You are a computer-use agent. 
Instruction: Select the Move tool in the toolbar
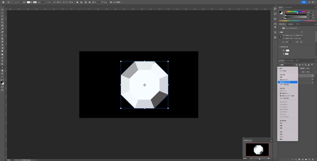[2, 9]
